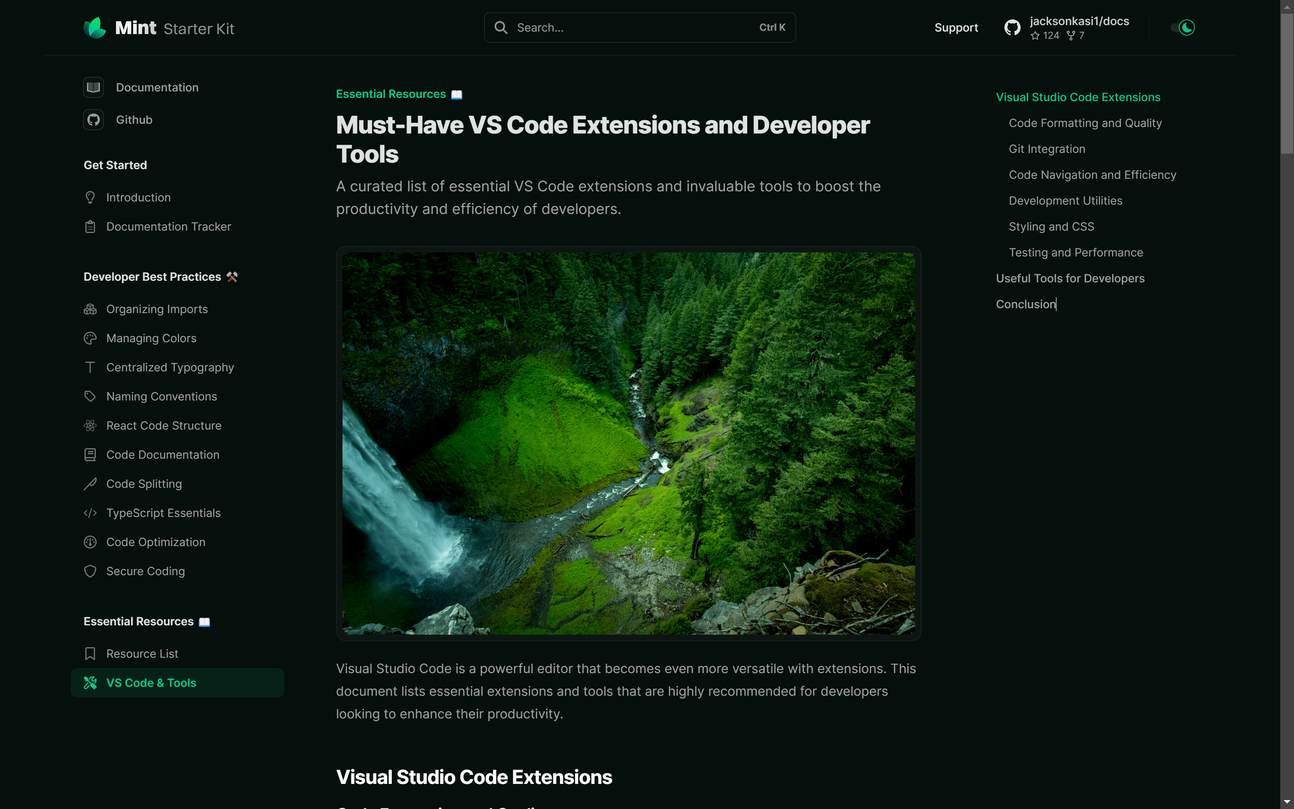This screenshot has height=809, width=1294.
Task: Click the Organizing Imports cubes icon
Action: point(90,309)
